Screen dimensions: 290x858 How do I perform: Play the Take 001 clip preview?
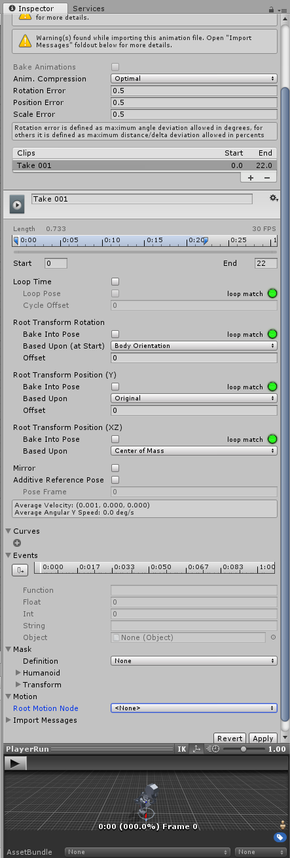[x=17, y=204]
